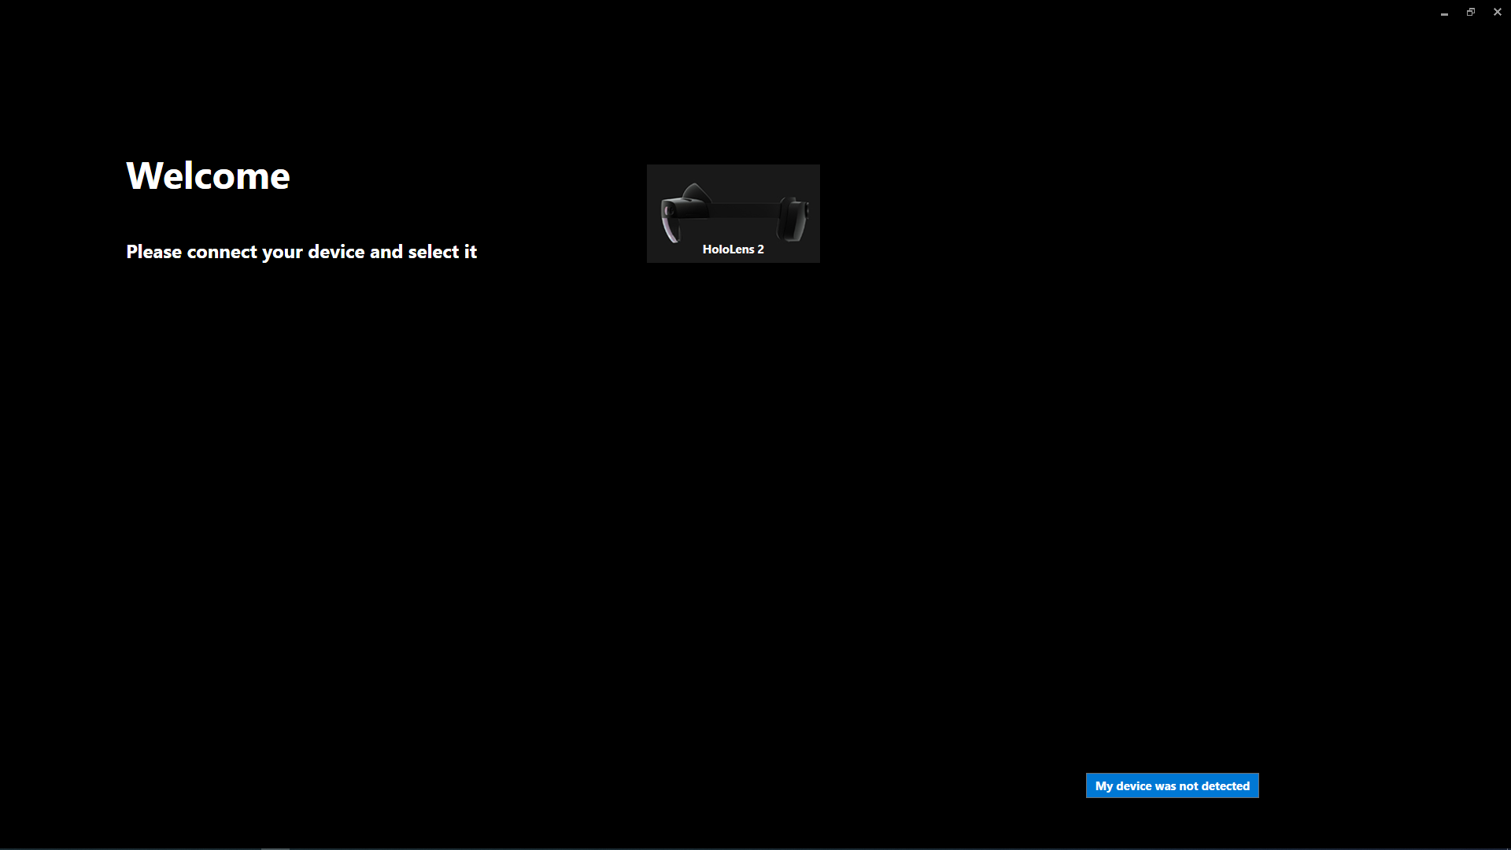The height and width of the screenshot is (850, 1511).
Task: Choose HoloLens 2 as the connected device
Action: pos(733,213)
